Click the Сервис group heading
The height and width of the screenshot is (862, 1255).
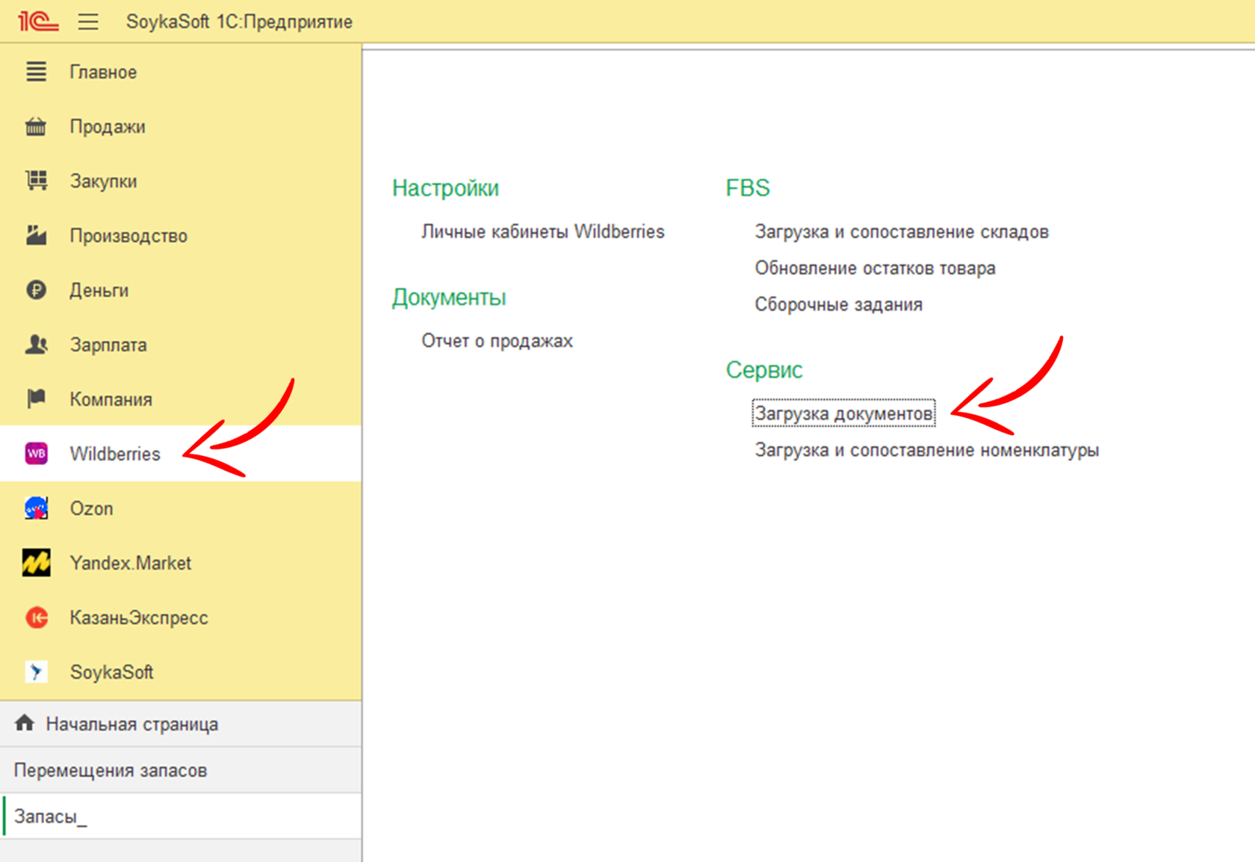point(764,370)
